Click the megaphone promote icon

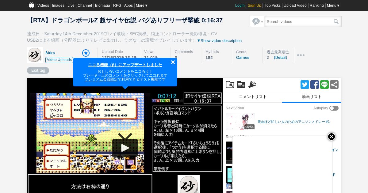pos(252,85)
